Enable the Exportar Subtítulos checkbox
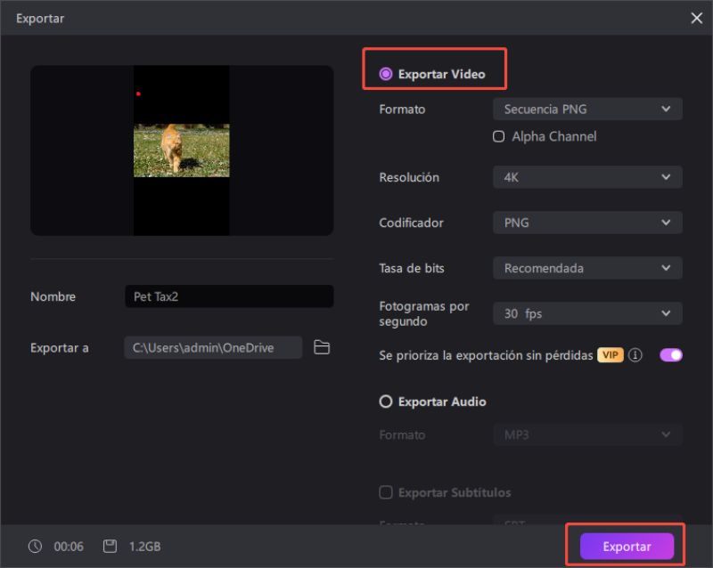 386,491
